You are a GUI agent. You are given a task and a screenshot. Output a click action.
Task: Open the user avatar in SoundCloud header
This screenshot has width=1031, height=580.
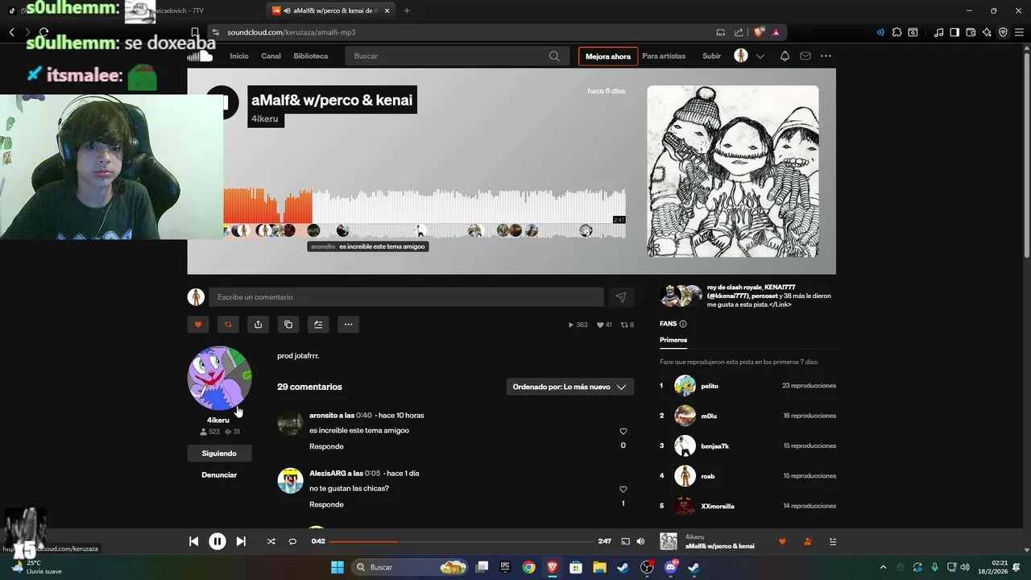click(x=741, y=56)
